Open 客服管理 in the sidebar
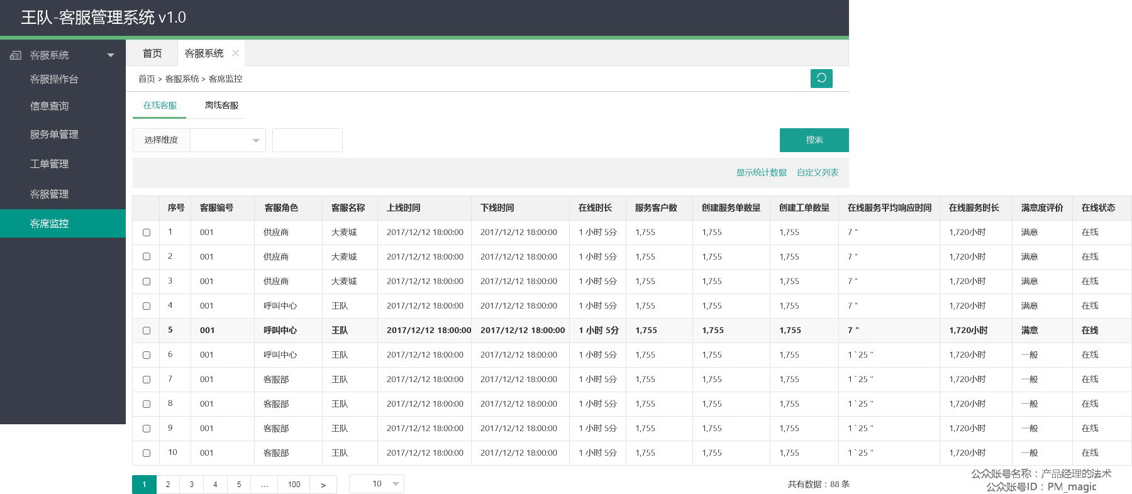Screen dimensions: 1132x494 coord(49,194)
